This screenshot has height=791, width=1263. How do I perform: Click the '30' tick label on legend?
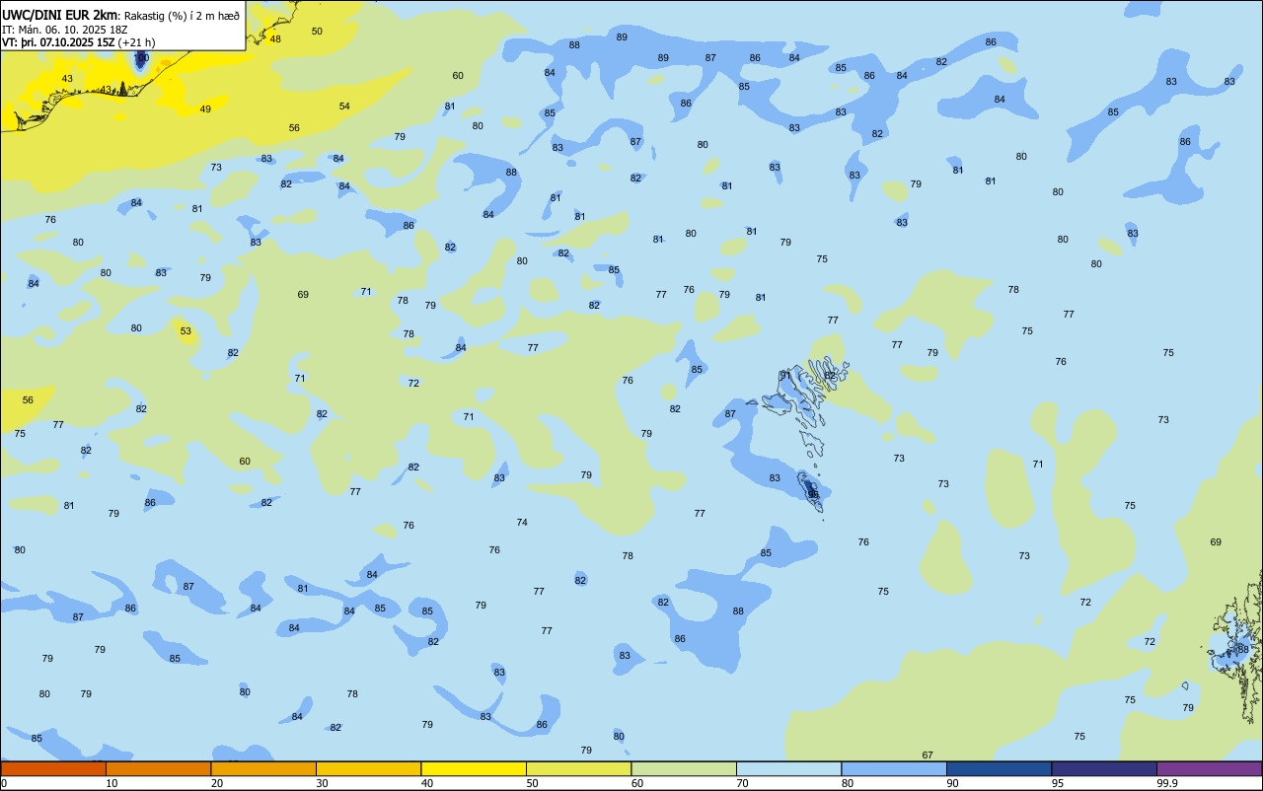tap(322, 783)
